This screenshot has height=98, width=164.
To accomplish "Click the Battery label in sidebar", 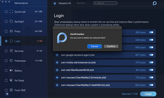I will click(x=18, y=71).
